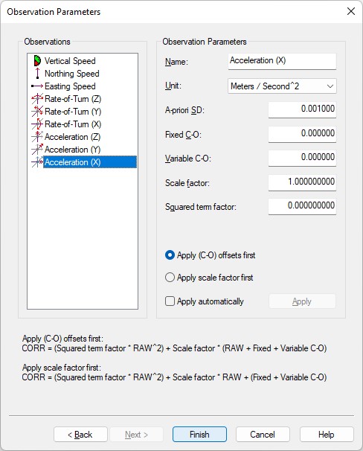Open Help for this dialog
Screen dimensions: 363x451
[327, 435]
